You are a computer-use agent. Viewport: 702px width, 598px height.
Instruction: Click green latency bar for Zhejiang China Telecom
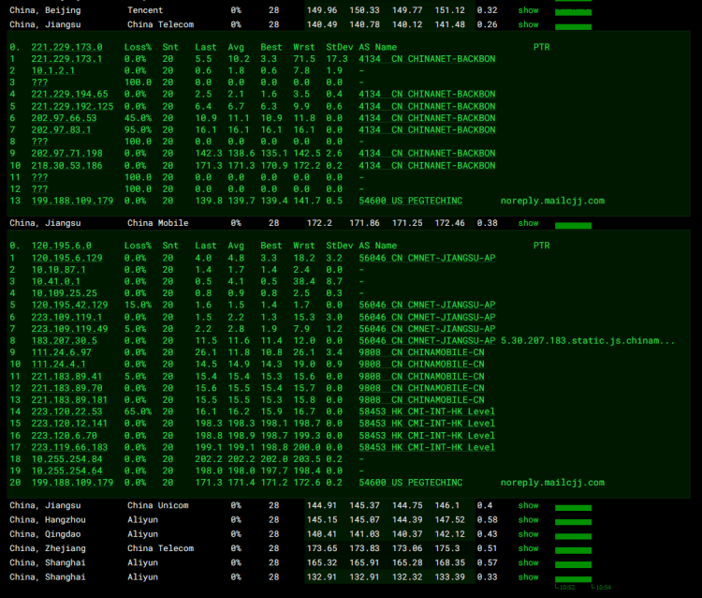coord(573,550)
